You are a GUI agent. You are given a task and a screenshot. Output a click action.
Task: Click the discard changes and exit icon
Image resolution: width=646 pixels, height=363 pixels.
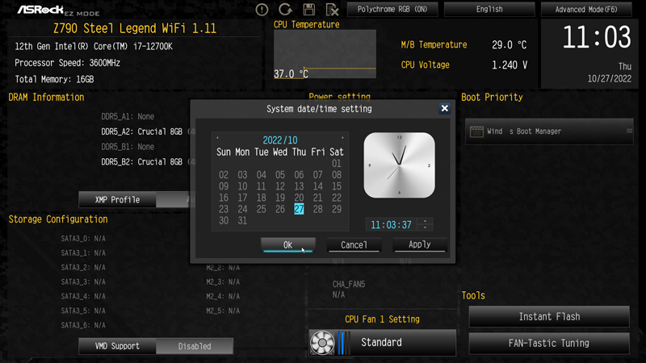coord(332,9)
